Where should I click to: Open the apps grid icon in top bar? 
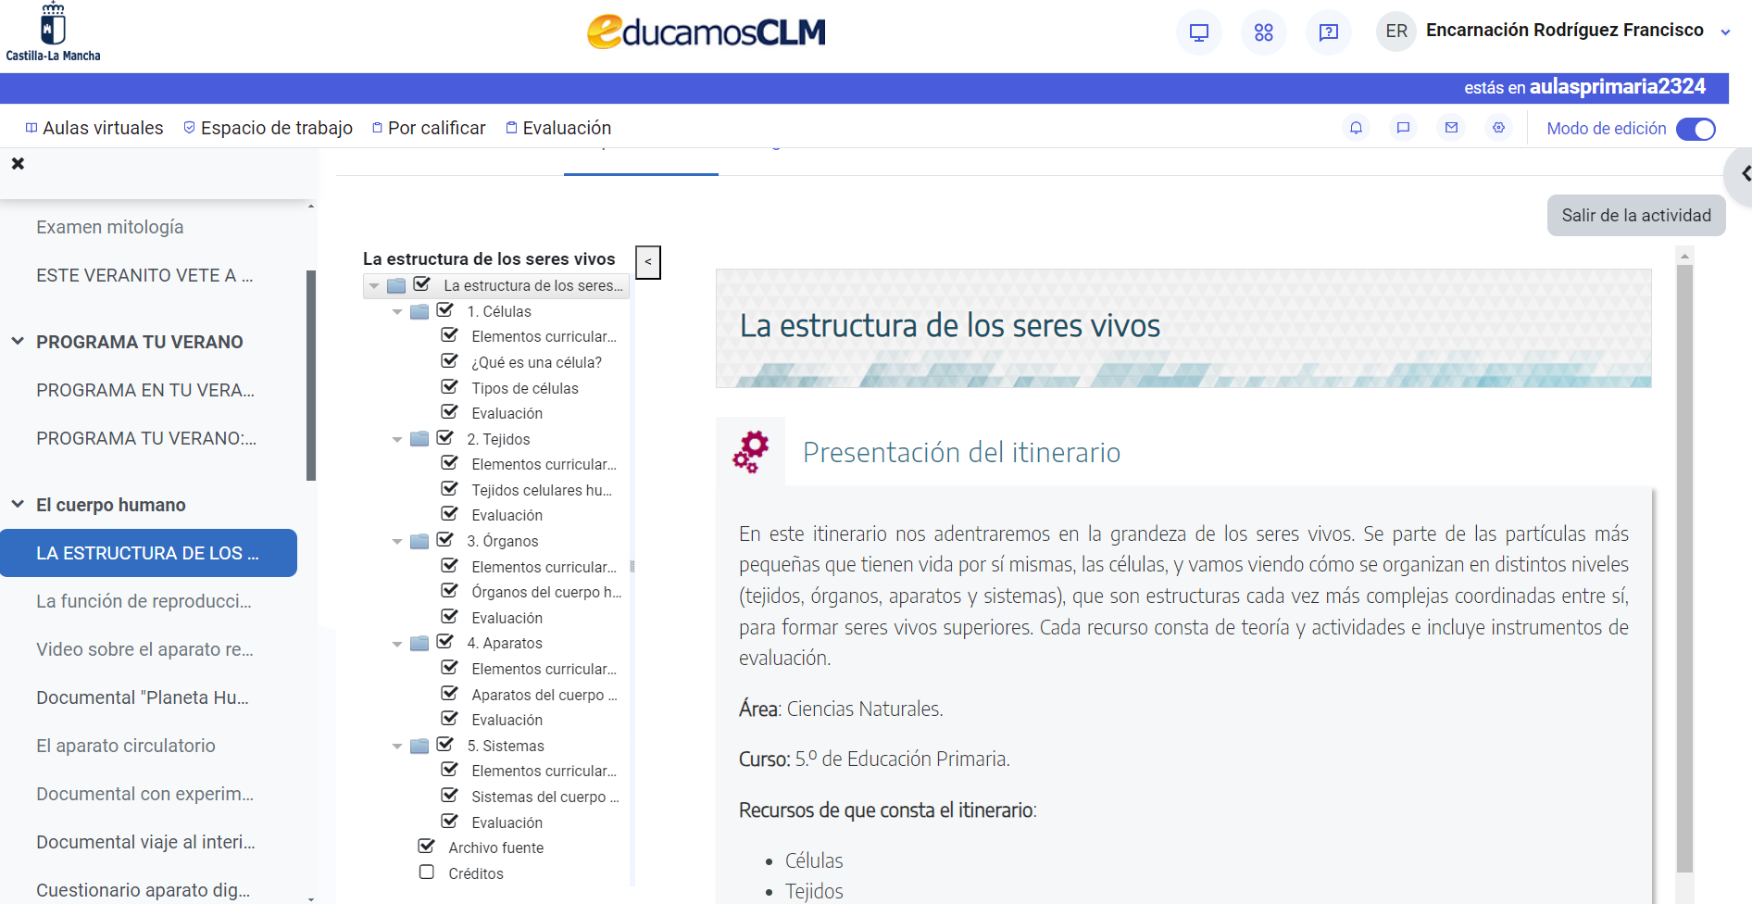pos(1263,31)
